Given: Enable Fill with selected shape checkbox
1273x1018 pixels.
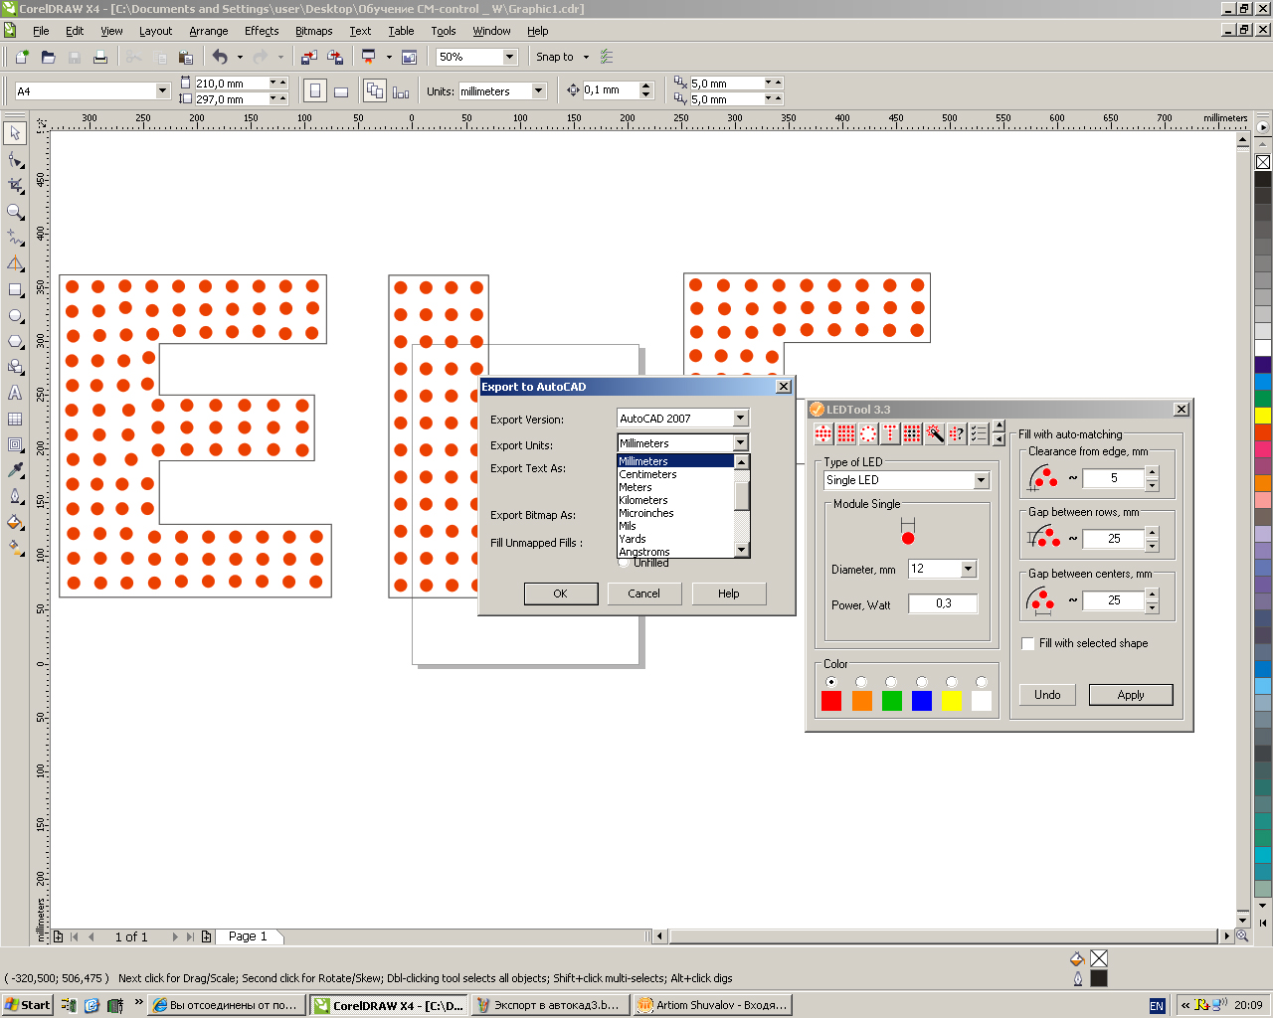Looking at the screenshot, I should [x=1028, y=644].
